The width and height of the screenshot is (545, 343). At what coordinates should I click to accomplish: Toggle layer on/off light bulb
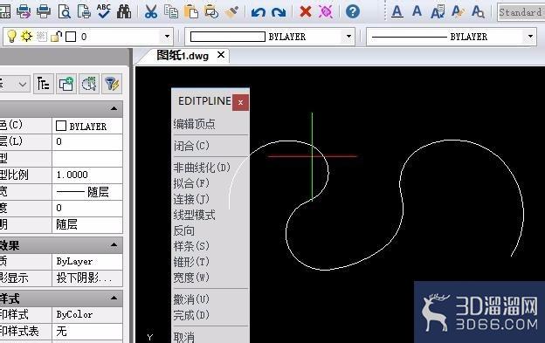(x=12, y=36)
